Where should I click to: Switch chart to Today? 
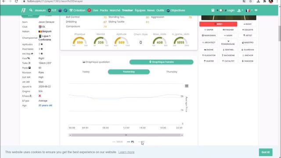point(86,72)
